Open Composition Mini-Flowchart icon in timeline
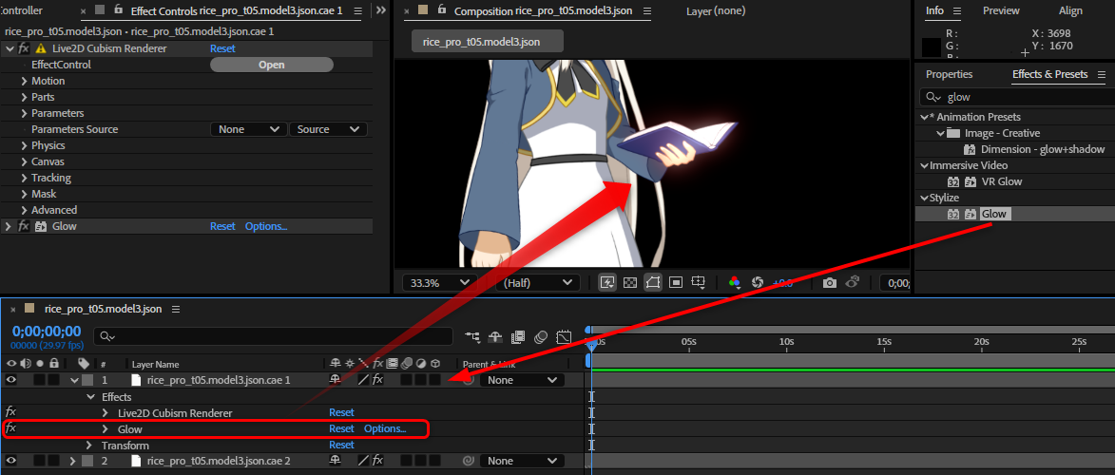 [472, 336]
